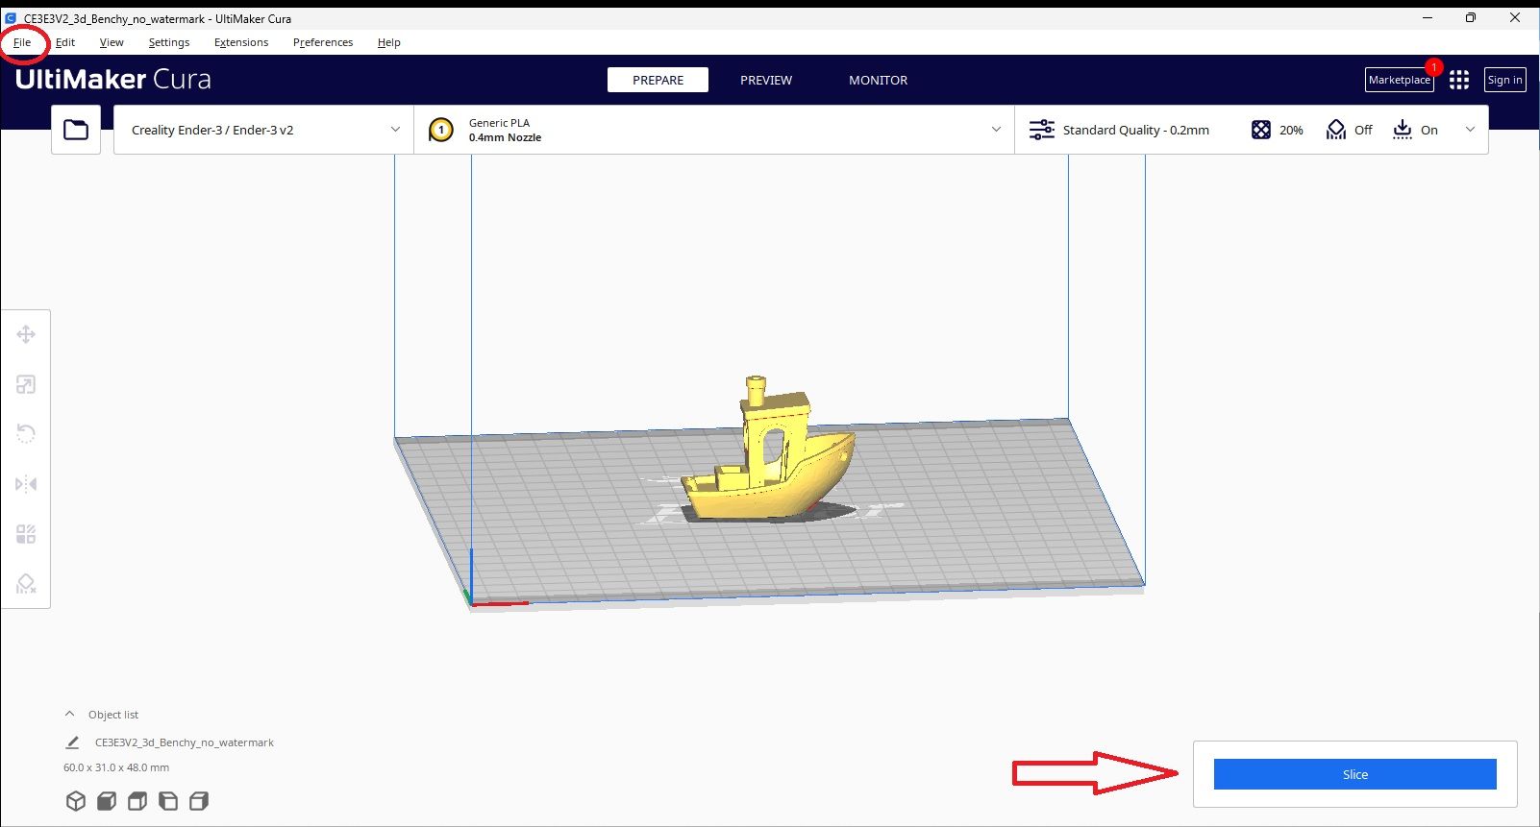Select the Rotate tool in sidebar

(x=26, y=434)
